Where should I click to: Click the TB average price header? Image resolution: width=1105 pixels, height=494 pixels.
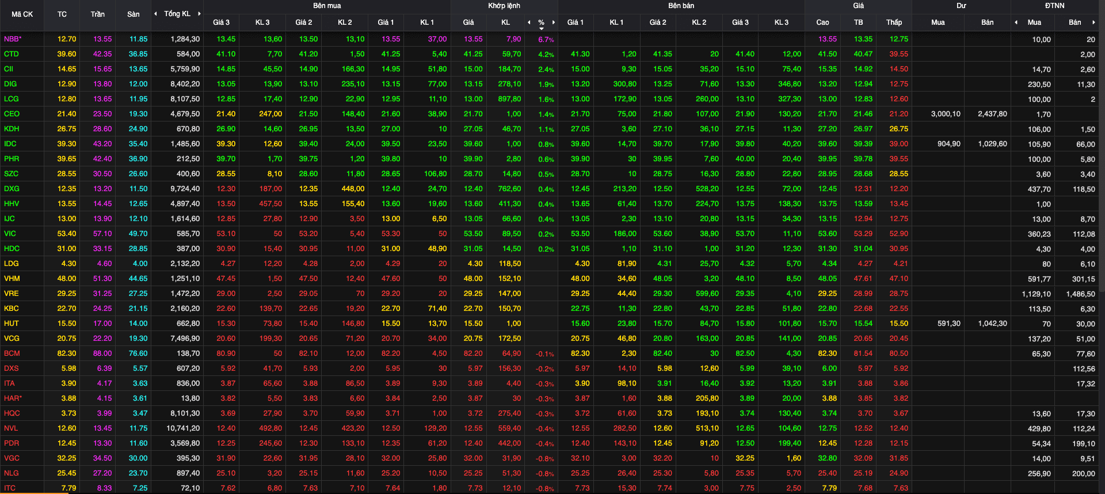tap(858, 22)
